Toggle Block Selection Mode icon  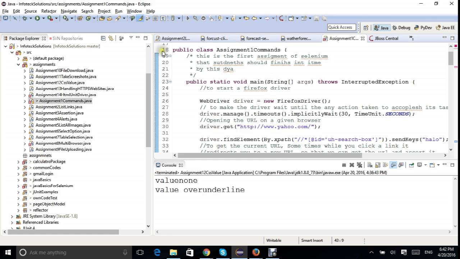(155, 18)
